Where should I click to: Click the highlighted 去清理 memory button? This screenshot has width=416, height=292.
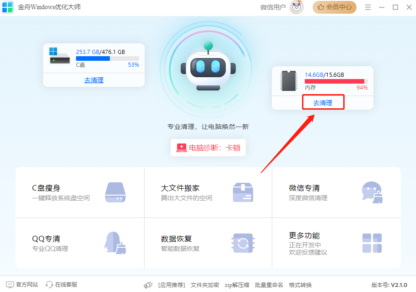(x=323, y=102)
